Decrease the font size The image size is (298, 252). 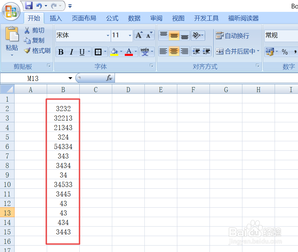tap(149, 35)
